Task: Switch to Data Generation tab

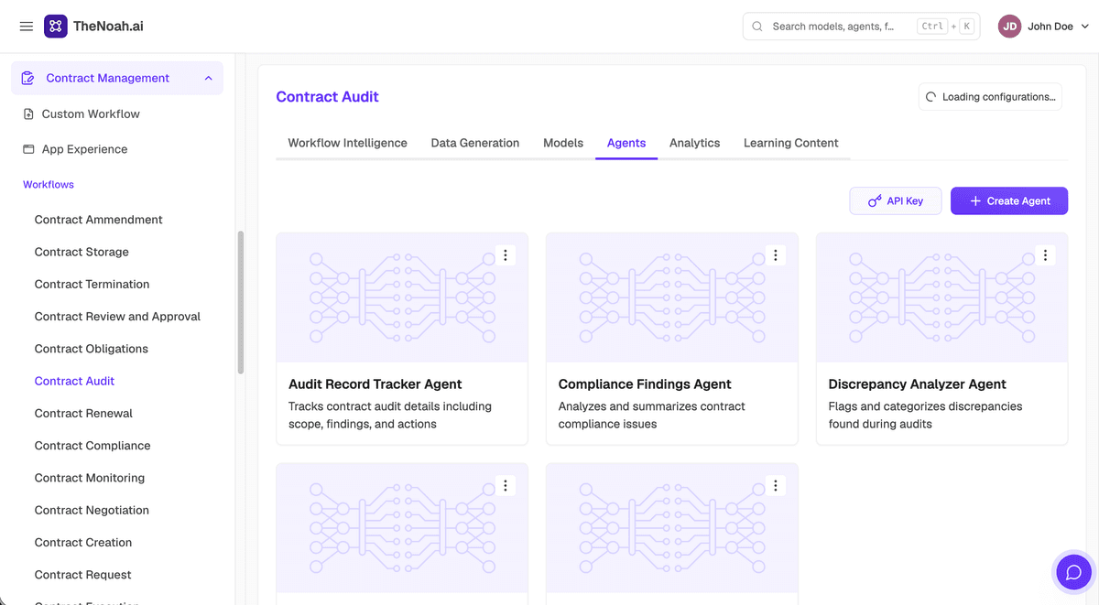Action: coord(475,143)
